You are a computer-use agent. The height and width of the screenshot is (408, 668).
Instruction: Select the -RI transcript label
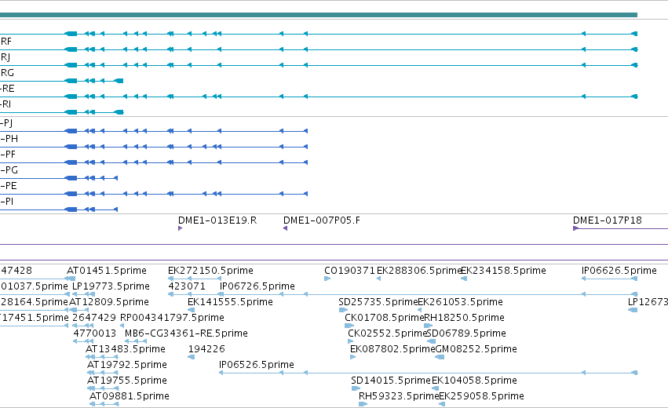click(x=5, y=104)
